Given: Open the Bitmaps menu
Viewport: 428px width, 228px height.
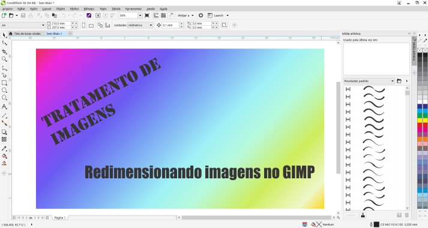Looking at the screenshot, I should [x=89, y=9].
